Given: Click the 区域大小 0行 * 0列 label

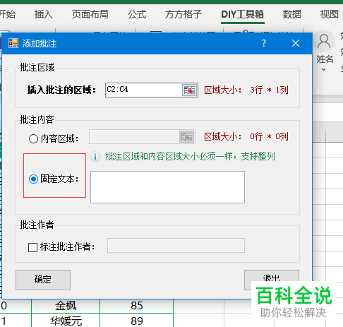Looking at the screenshot, I should (x=246, y=136).
